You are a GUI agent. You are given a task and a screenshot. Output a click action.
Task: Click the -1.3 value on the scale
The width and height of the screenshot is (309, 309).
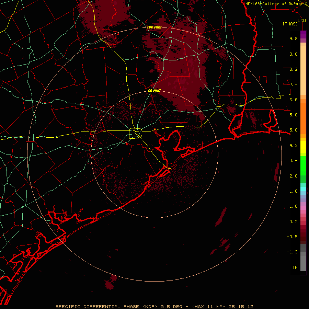tap(292, 252)
